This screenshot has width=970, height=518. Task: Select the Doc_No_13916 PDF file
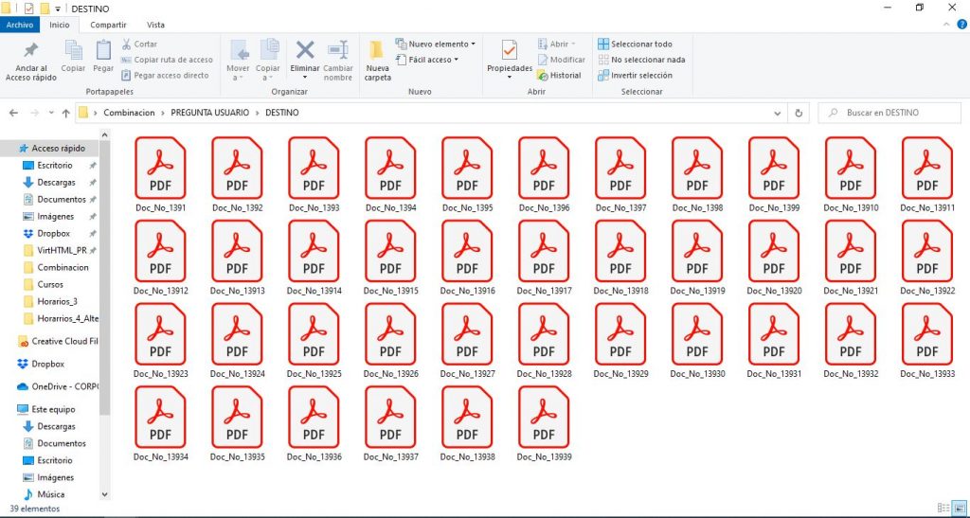468,258
